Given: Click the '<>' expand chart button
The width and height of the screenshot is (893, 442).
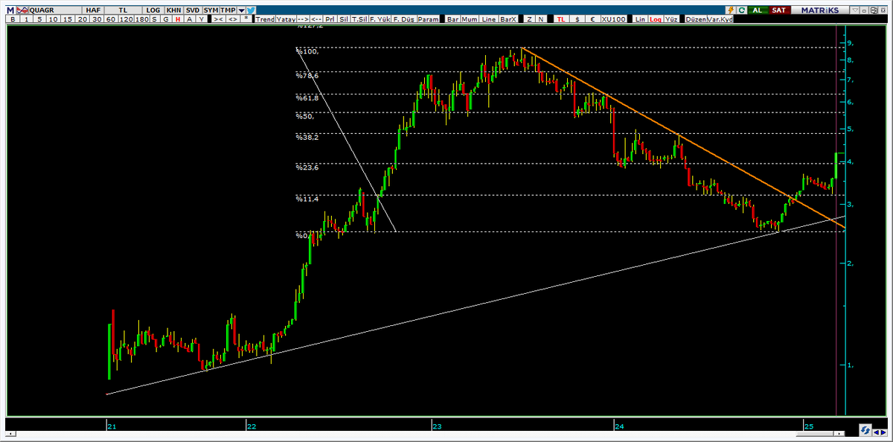Looking at the screenshot, I should [x=233, y=19].
